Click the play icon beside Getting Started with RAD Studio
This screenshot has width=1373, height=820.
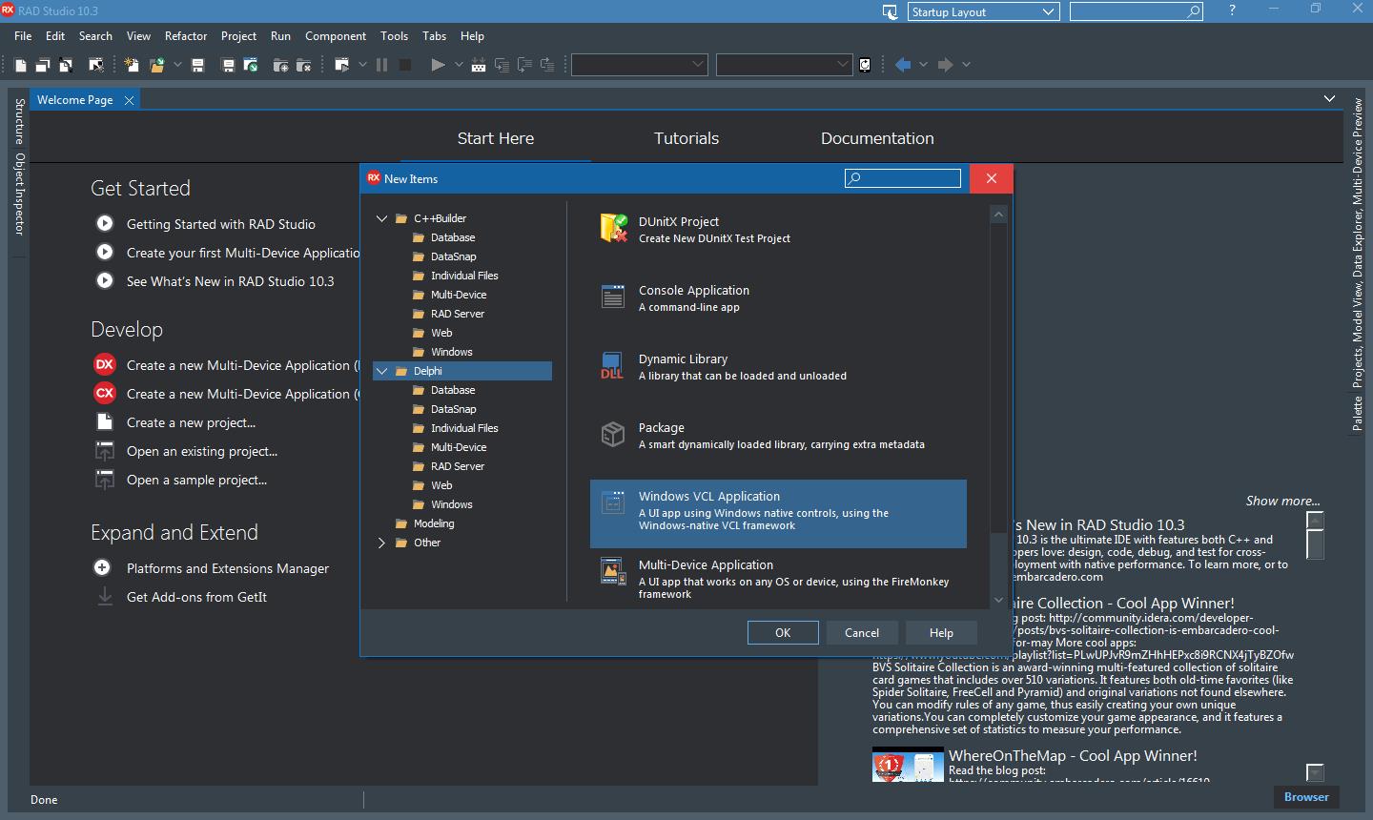click(105, 223)
